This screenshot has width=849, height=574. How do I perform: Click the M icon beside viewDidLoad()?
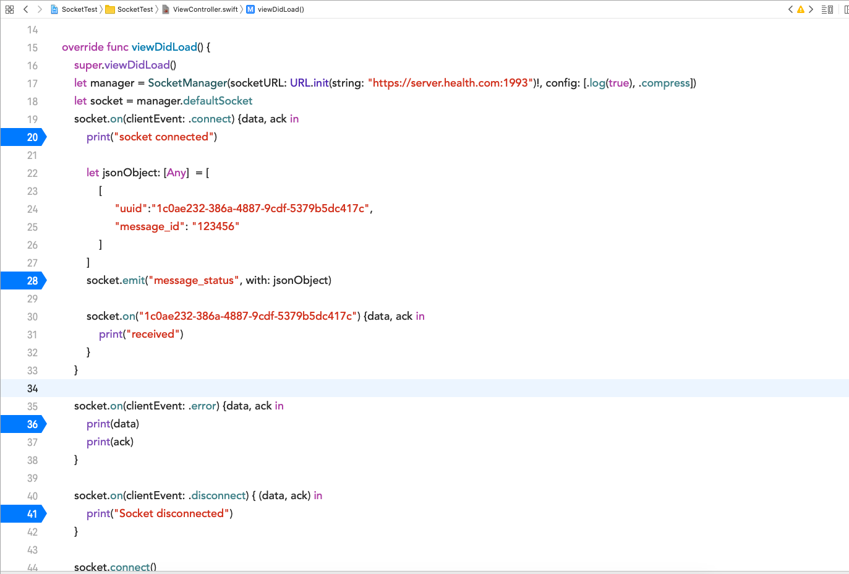pyautogui.click(x=249, y=9)
